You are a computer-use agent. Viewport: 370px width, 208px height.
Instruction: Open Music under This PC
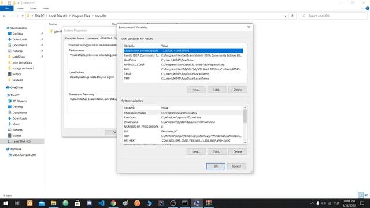click(16, 124)
